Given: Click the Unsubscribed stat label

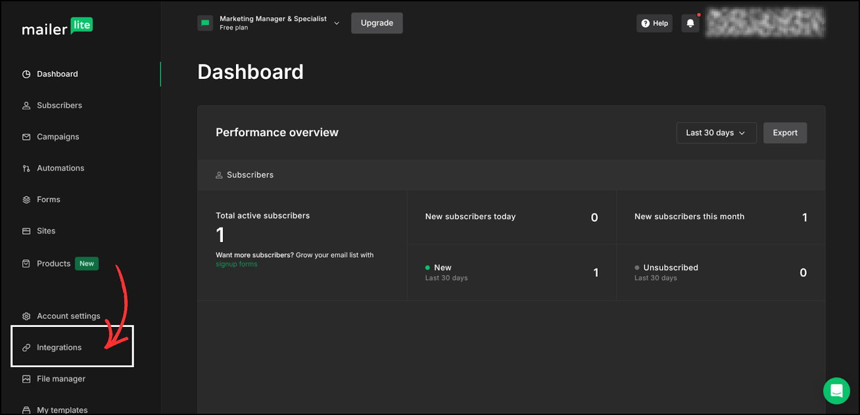Looking at the screenshot, I should coord(671,268).
